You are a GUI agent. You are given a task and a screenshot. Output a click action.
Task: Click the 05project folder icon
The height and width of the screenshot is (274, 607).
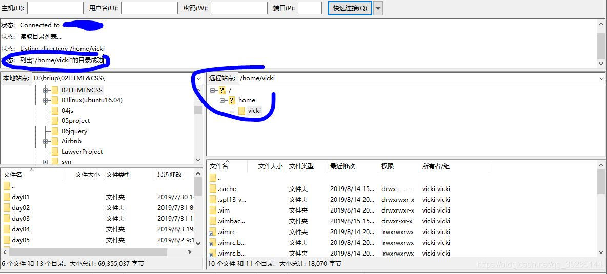(55, 120)
